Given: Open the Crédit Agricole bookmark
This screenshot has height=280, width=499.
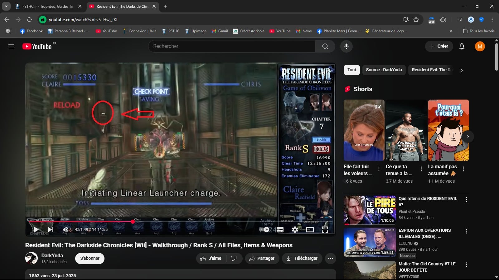Looking at the screenshot, I should point(249,31).
